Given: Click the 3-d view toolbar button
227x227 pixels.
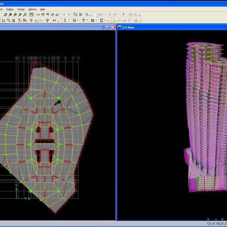Looking at the screenshot, I should pos(38,14).
